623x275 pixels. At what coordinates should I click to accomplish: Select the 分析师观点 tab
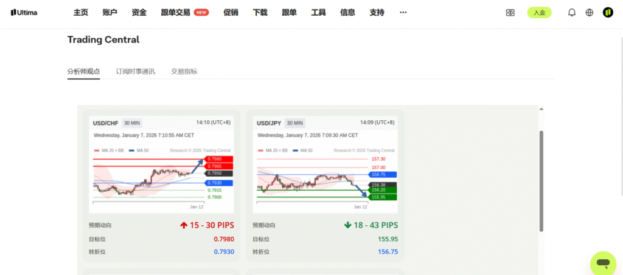pos(83,72)
